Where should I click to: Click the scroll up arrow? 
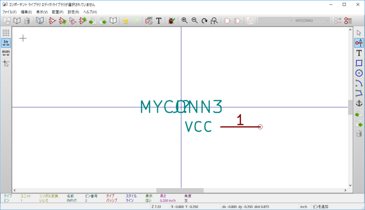350,30
